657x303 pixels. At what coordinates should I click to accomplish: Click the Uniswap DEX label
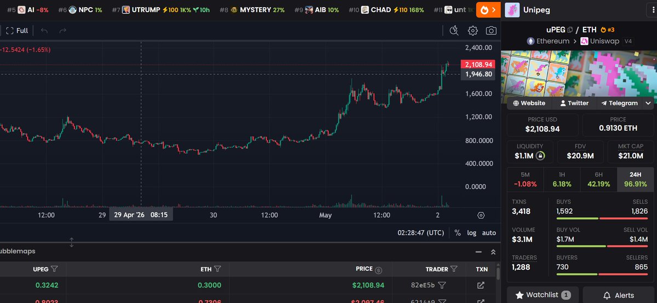(605, 41)
